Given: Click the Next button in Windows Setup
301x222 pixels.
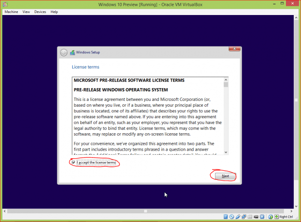Looking at the screenshot, I should (x=225, y=176).
